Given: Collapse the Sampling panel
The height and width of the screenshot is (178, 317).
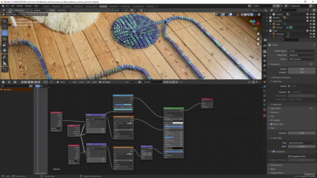Looking at the screenshot, I should coord(274,64).
